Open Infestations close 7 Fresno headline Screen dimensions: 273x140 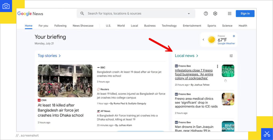tap(194, 74)
